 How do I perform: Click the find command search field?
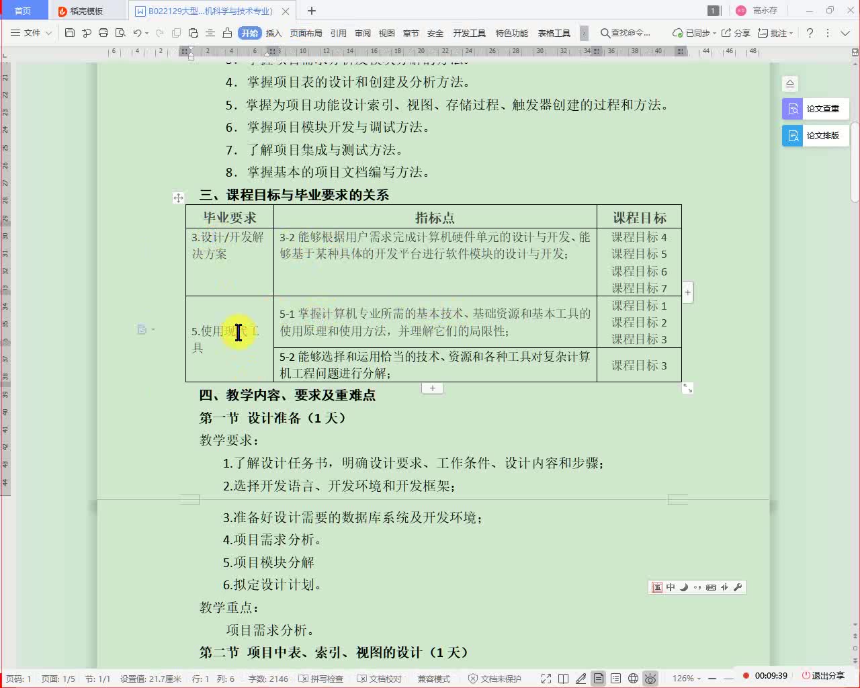(x=626, y=33)
